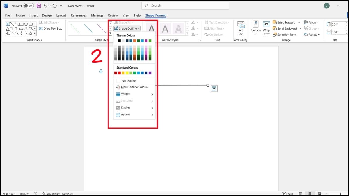Pick the five-point star shape
The image size is (349, 196).
pyautogui.click(x=31, y=33)
